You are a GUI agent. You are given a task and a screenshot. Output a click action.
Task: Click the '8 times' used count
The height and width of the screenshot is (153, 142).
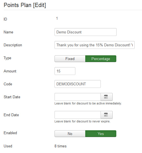pyautogui.click(x=60, y=146)
